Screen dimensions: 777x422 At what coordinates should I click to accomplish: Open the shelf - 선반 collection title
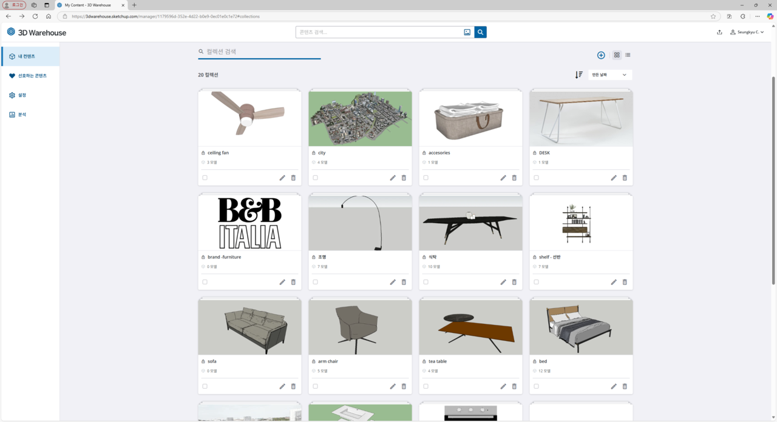[550, 257]
